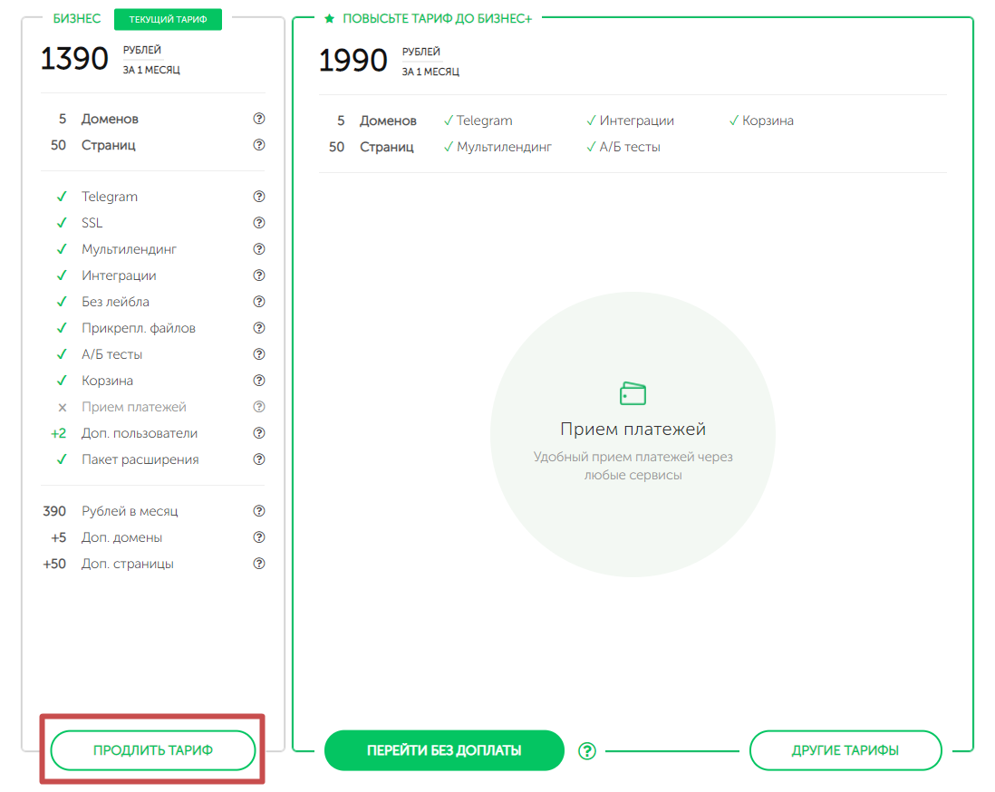
Task: Click help icon beside Без лейбла
Action: coord(259,302)
